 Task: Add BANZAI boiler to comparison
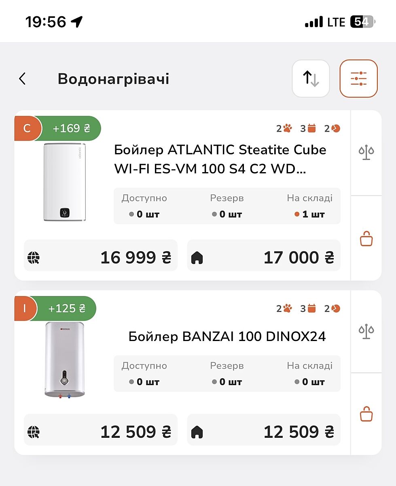(366, 331)
